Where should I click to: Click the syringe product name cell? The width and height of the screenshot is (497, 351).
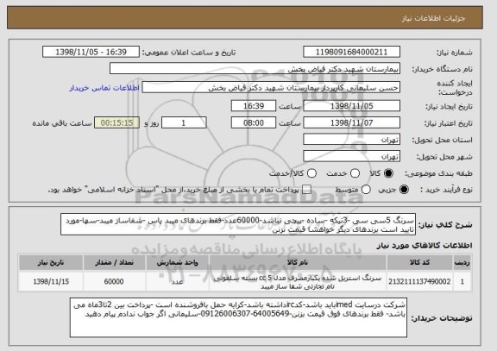[298, 281]
